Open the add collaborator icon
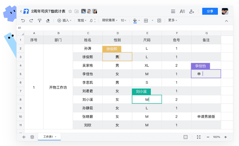 (192, 11)
